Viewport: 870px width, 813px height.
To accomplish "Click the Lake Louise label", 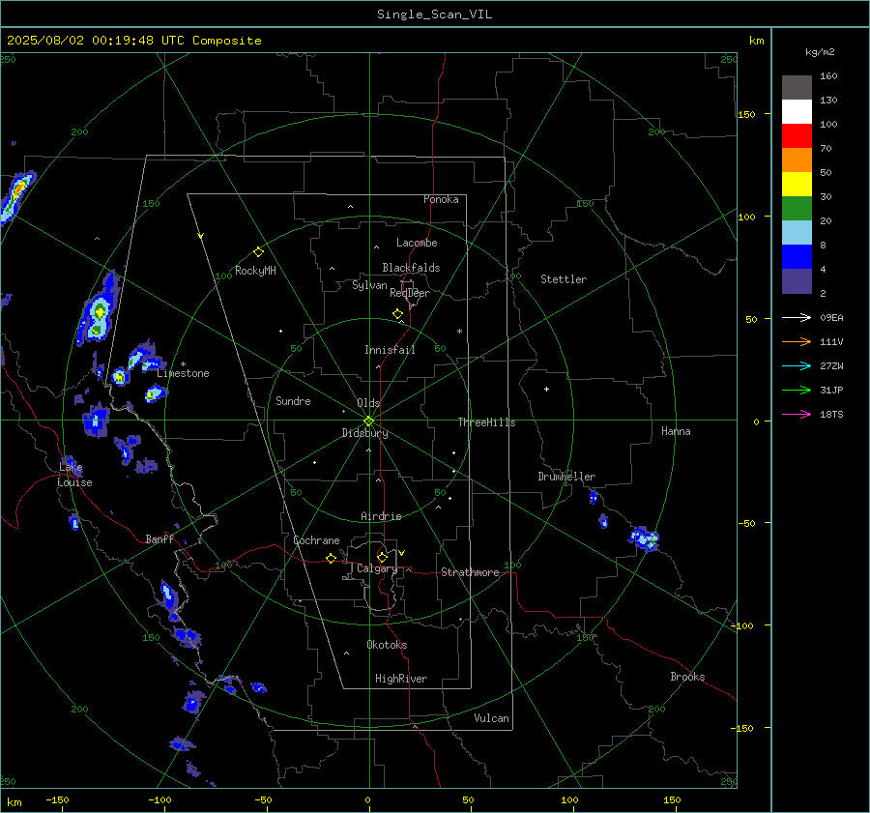I will [74, 475].
